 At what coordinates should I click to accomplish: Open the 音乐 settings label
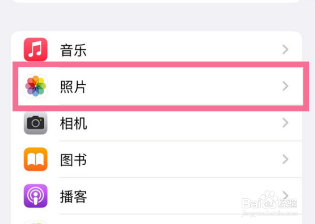(x=73, y=50)
